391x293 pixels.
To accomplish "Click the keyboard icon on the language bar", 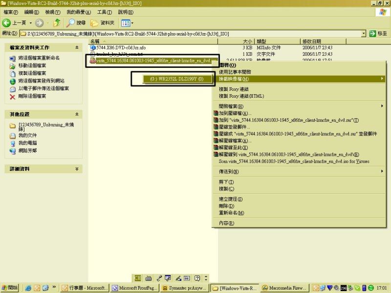I will 149,278.
